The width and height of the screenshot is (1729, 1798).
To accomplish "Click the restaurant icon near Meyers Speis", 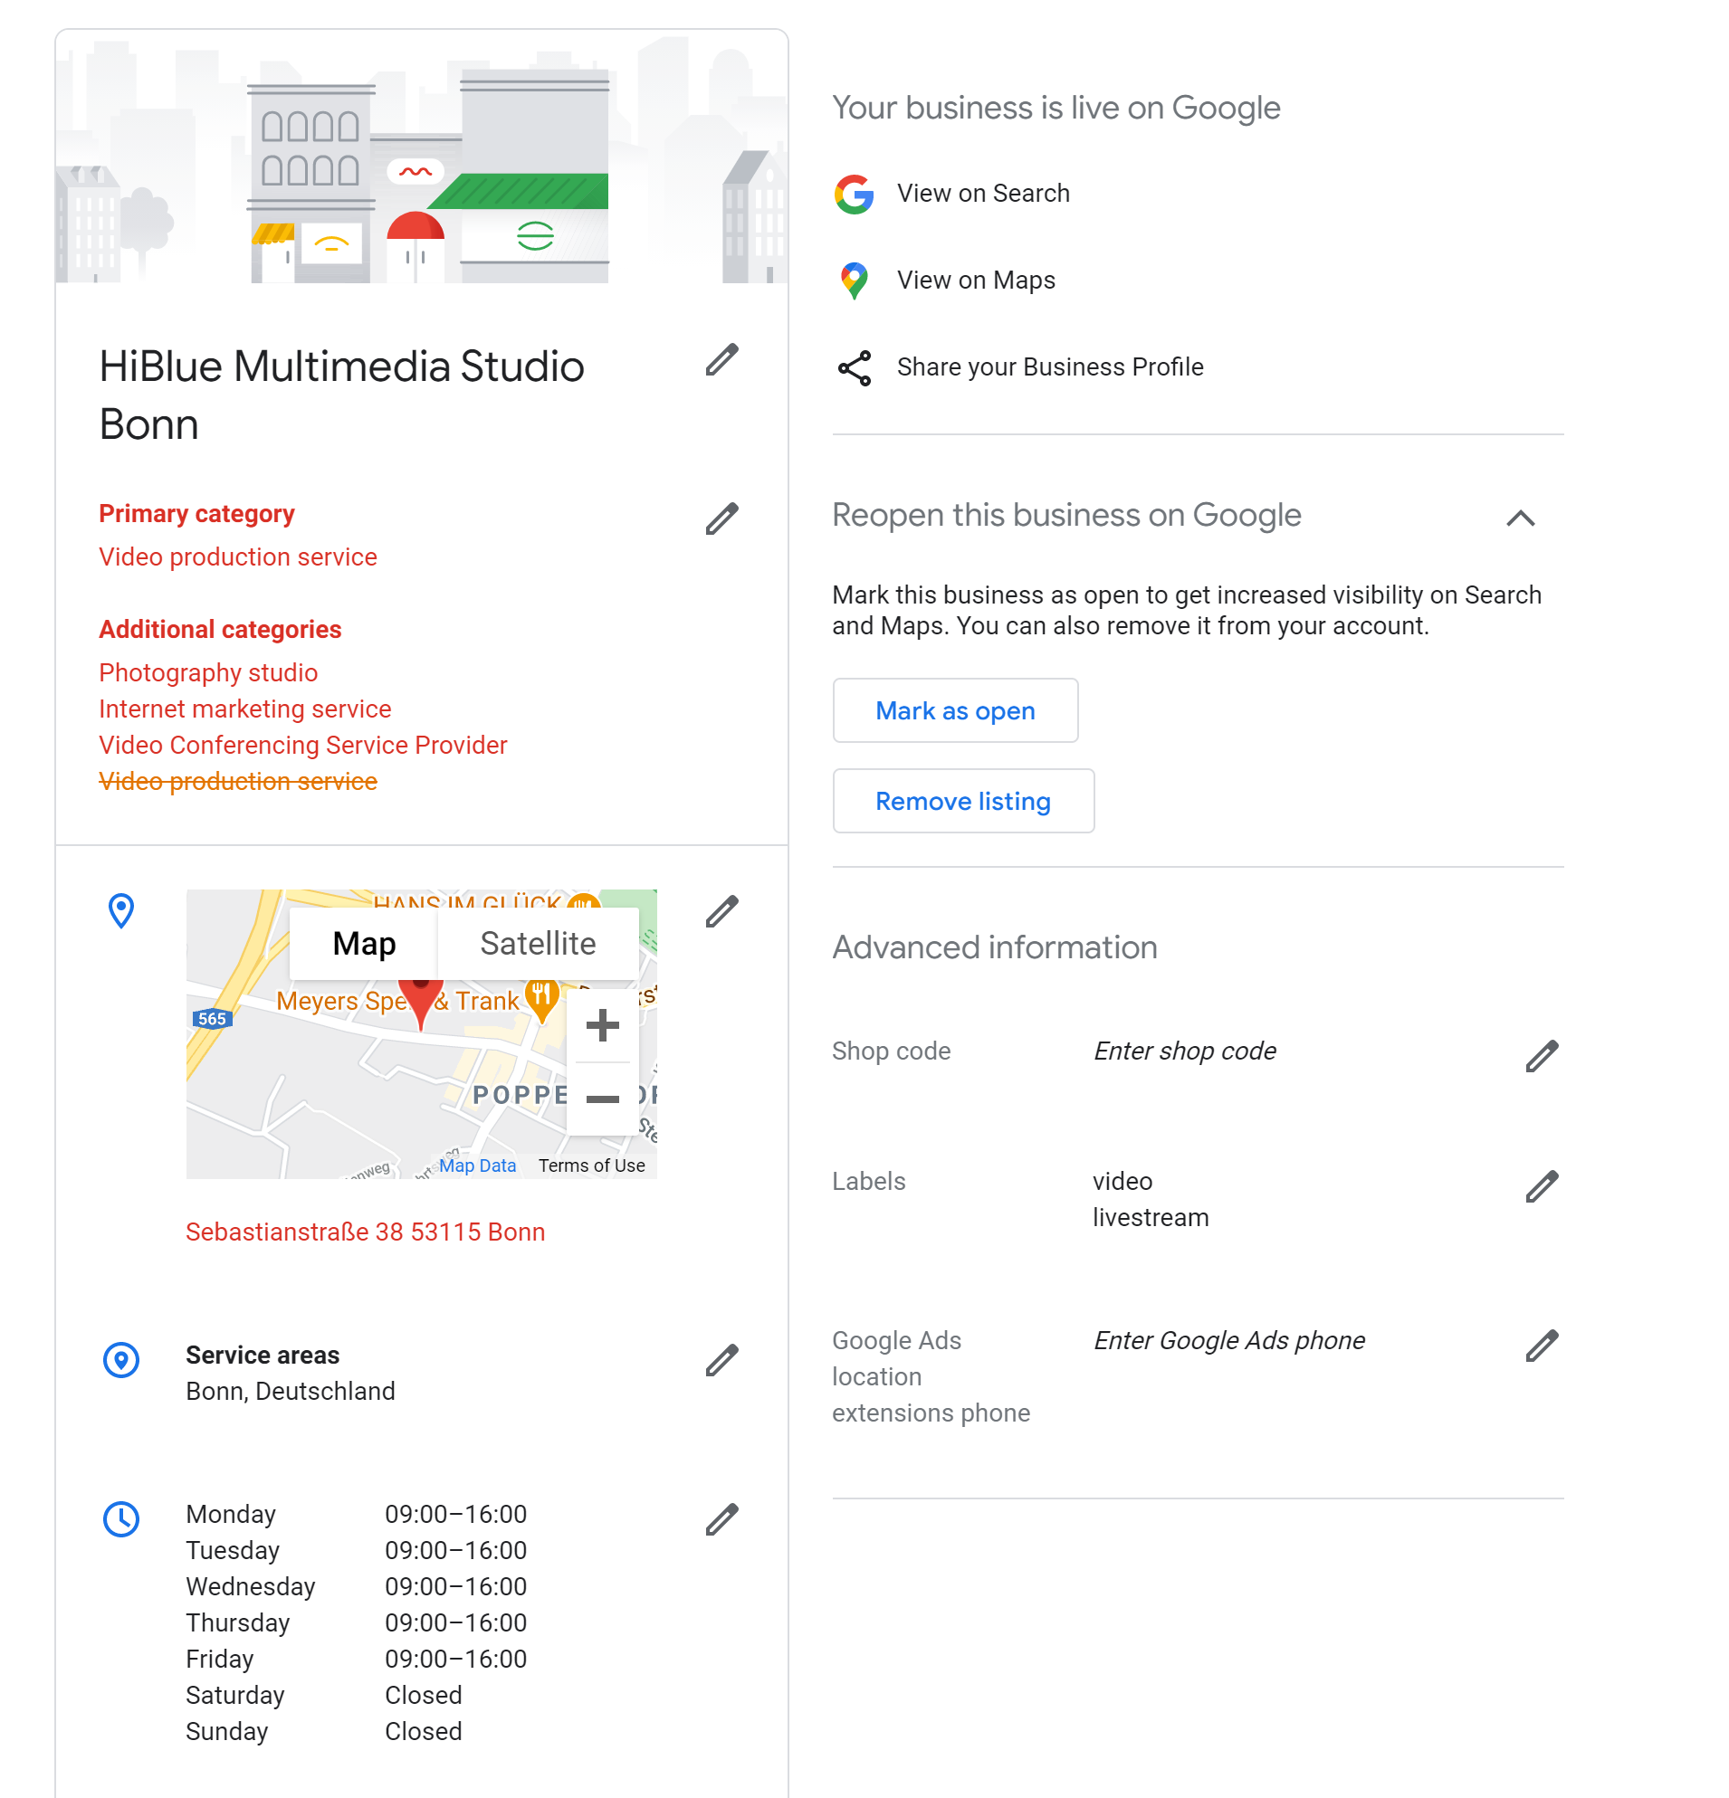I will (541, 998).
